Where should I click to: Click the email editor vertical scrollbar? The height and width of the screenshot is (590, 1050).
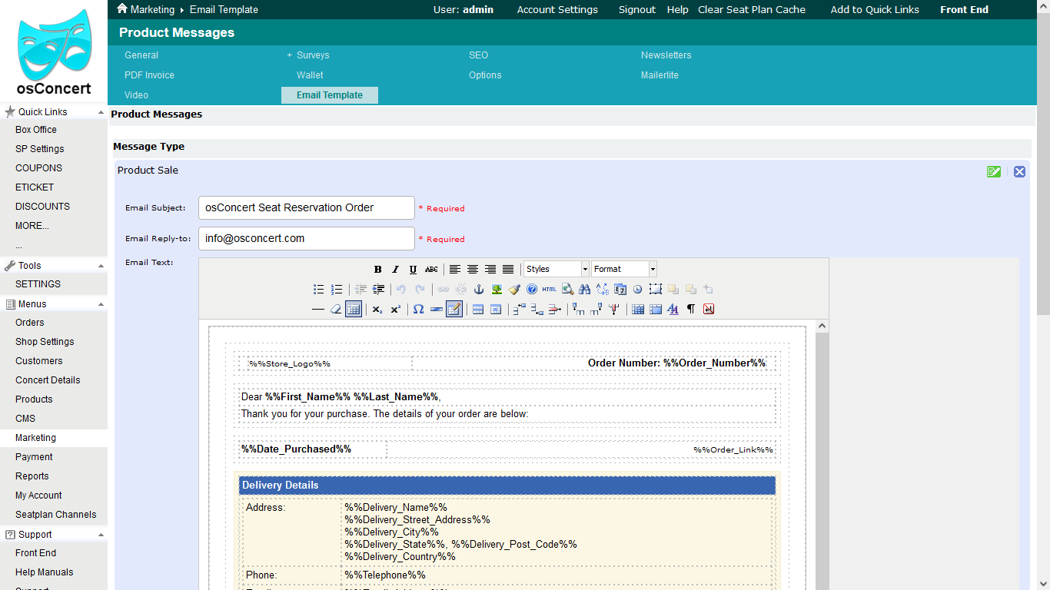(822, 461)
